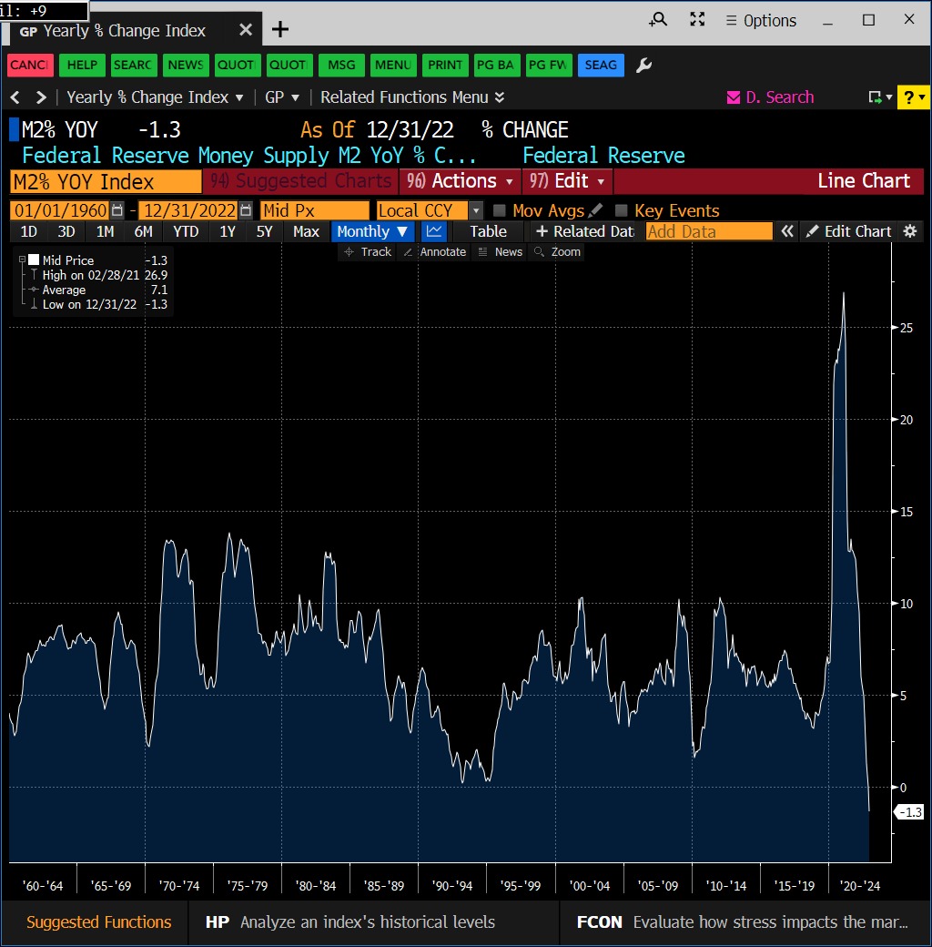Image resolution: width=932 pixels, height=947 pixels.
Task: Open the 97) Edit dropdown
Action: click(x=567, y=181)
